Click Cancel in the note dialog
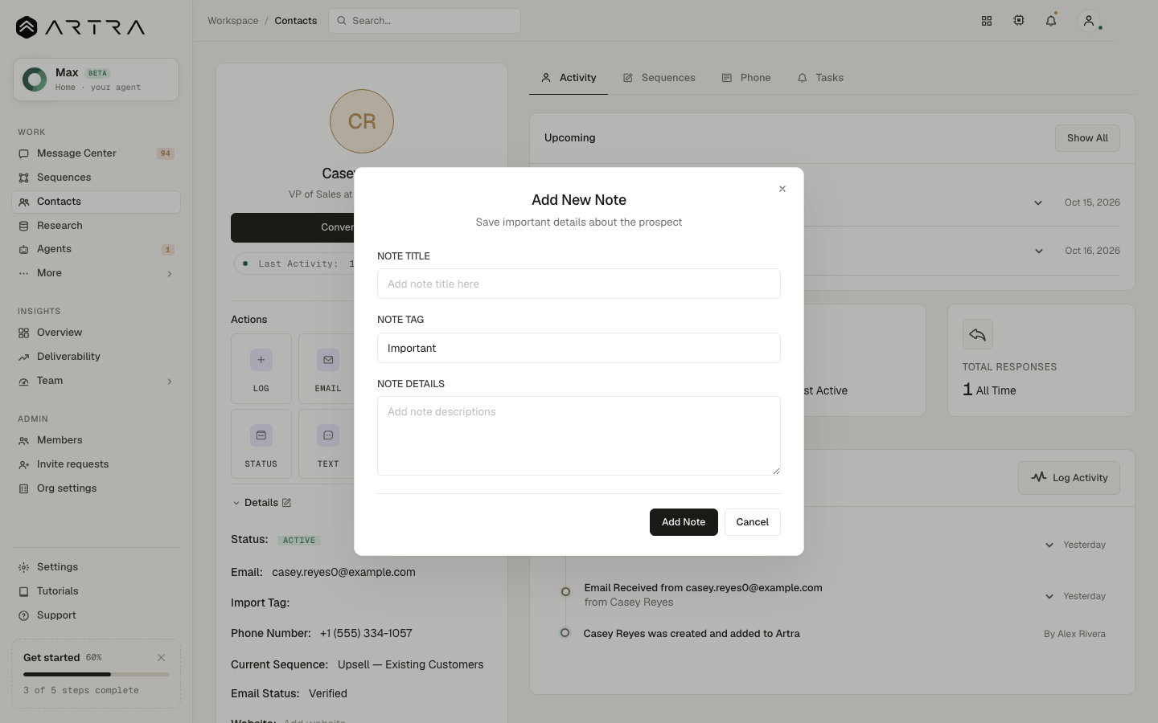 (753, 522)
